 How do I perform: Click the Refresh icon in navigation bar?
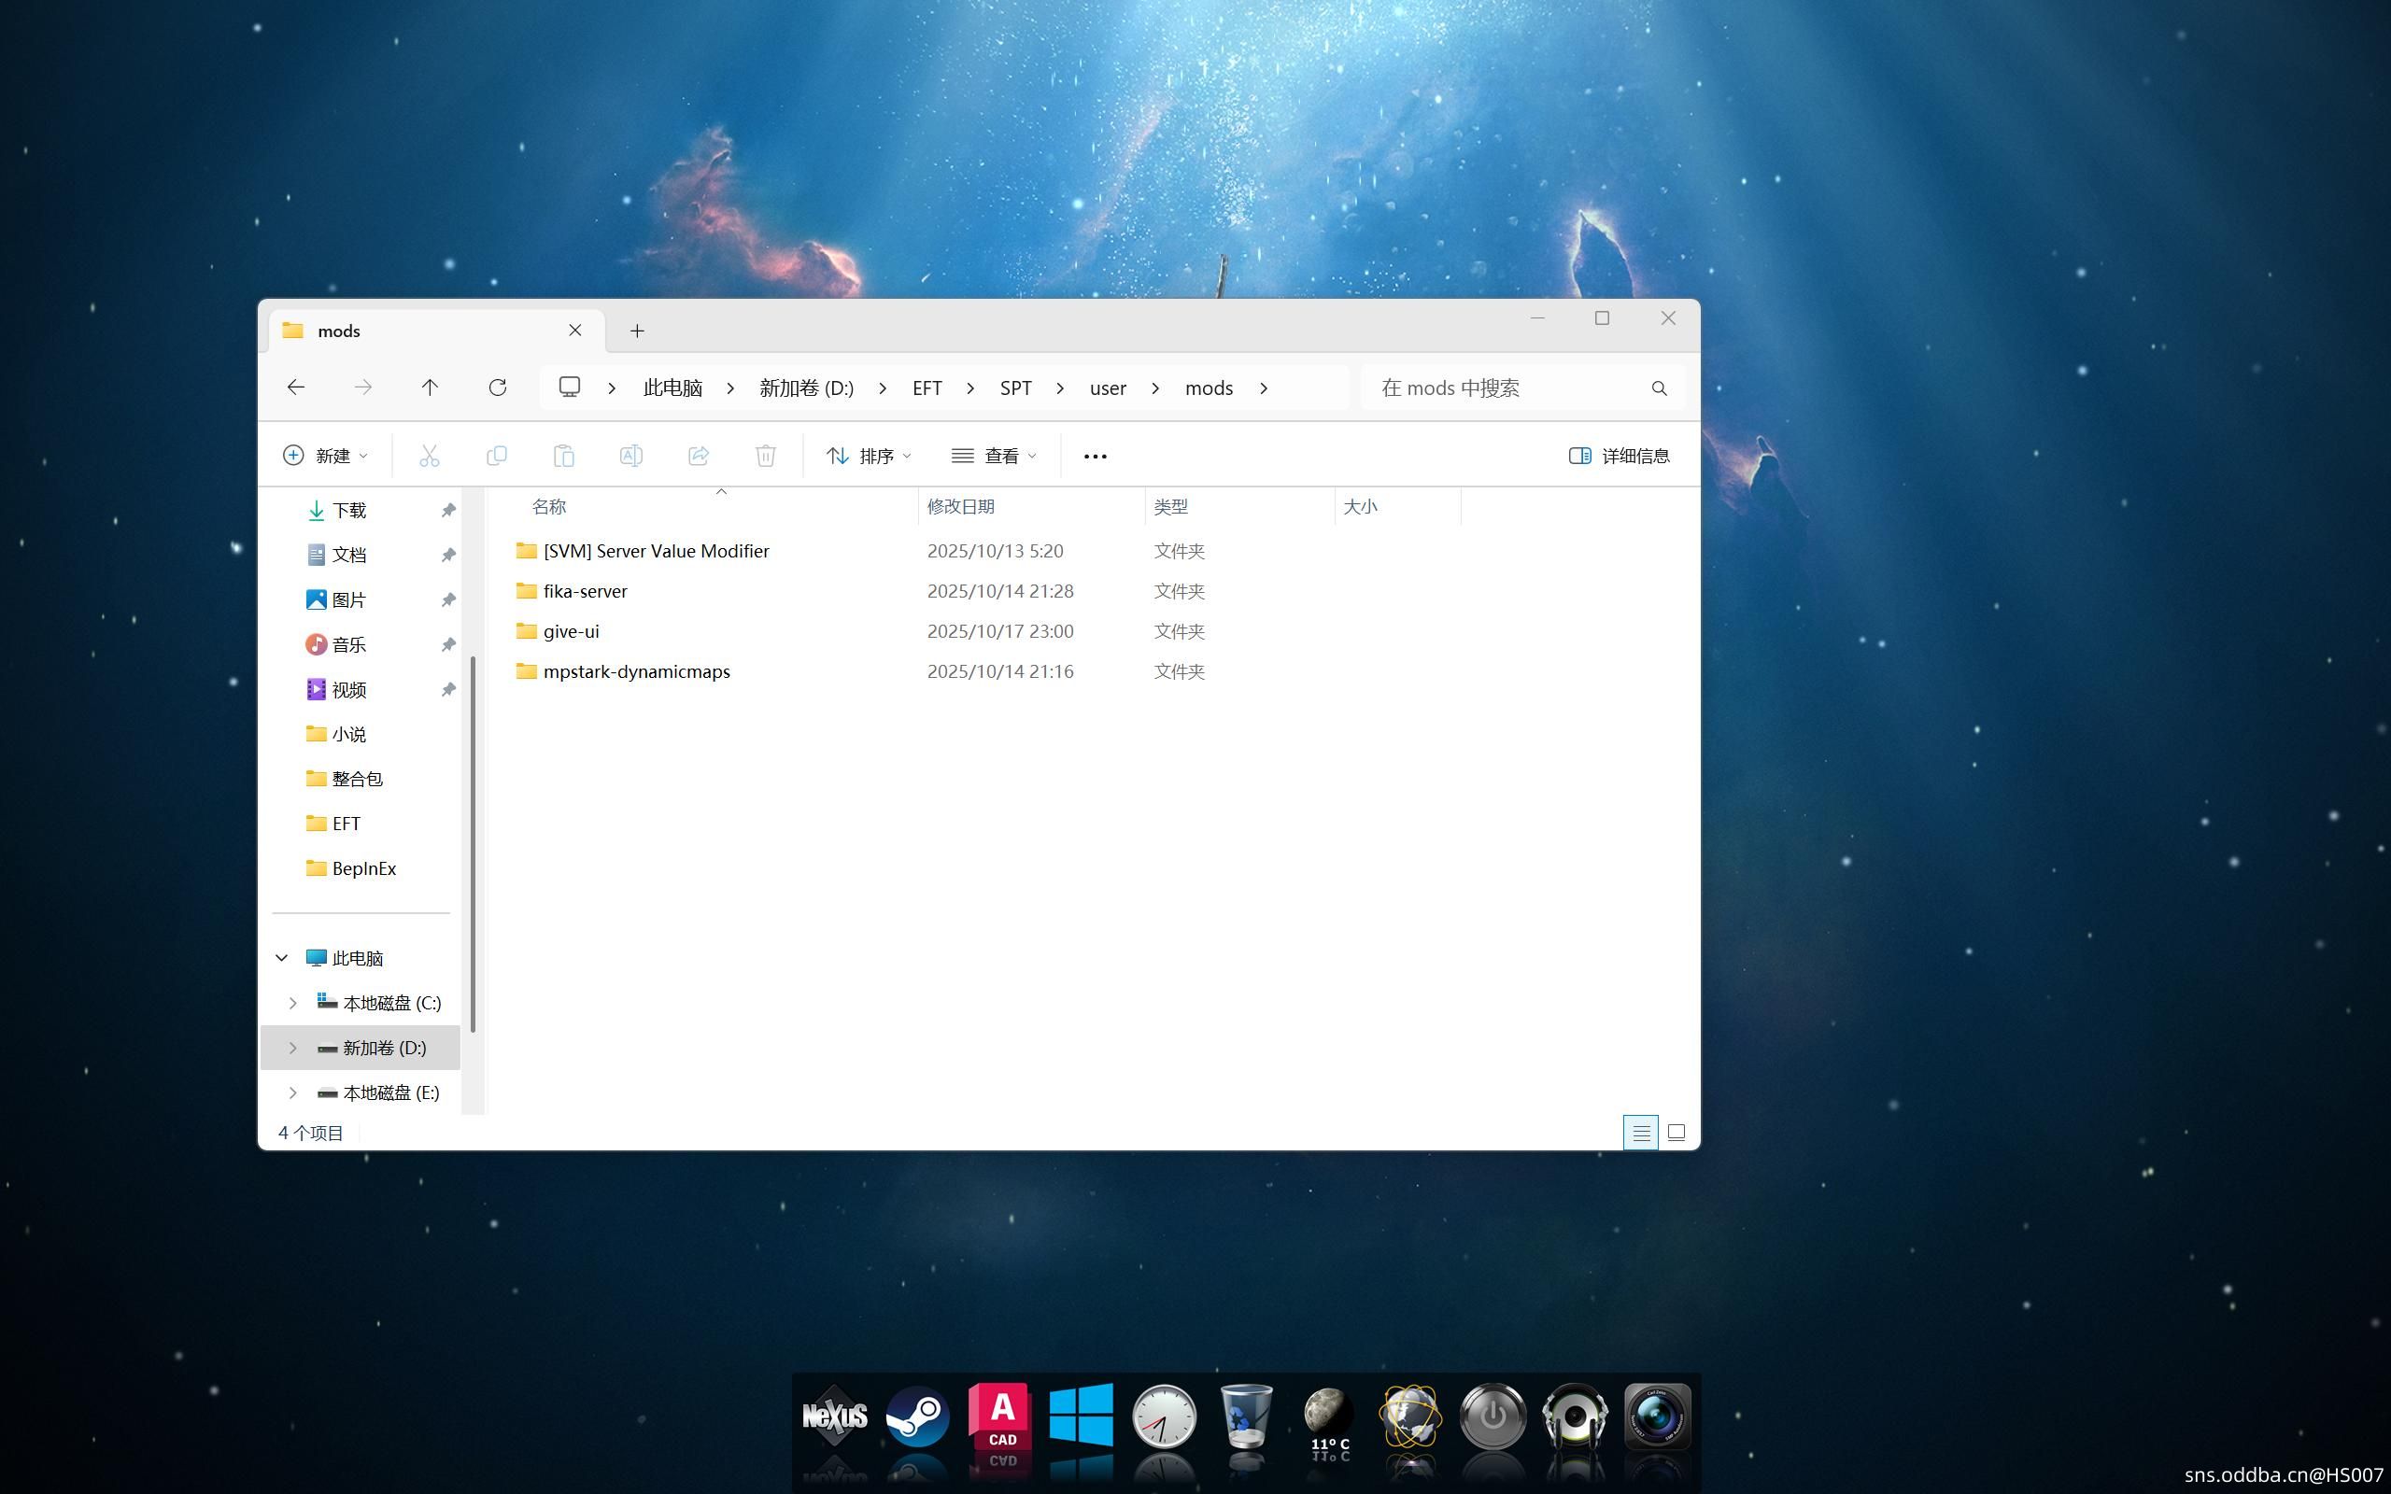497,388
